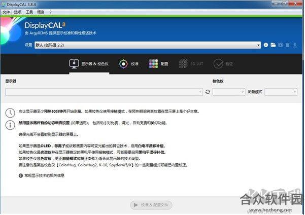Click the delete trash icon
Viewport: 305px width, 215px height.
pos(288,45)
